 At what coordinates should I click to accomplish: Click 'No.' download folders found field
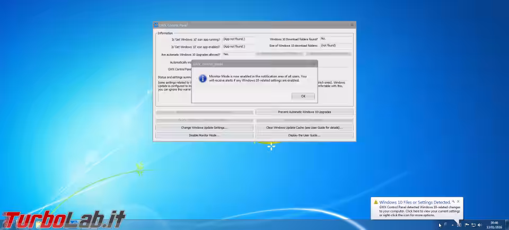[336, 39]
